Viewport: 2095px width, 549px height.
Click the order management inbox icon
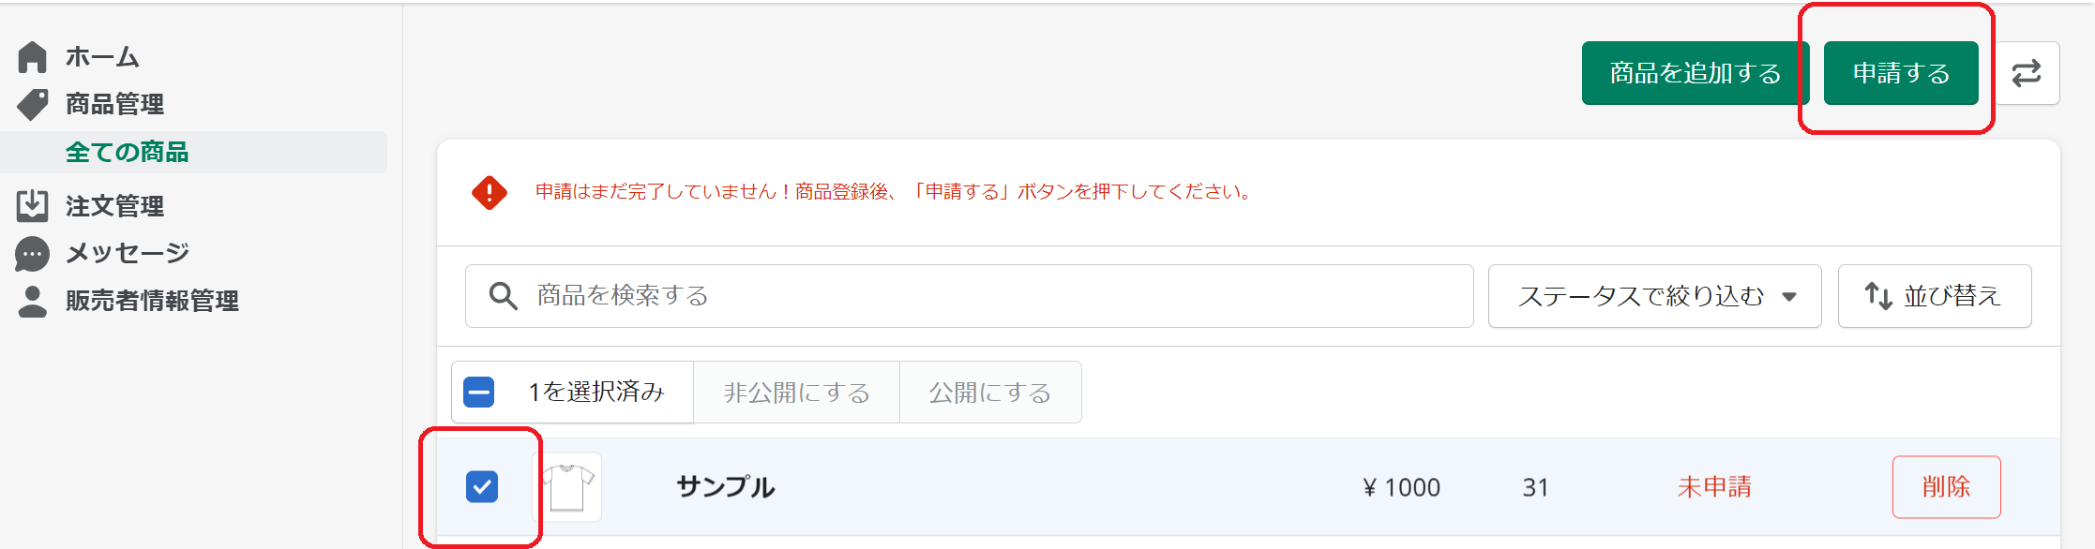click(32, 205)
